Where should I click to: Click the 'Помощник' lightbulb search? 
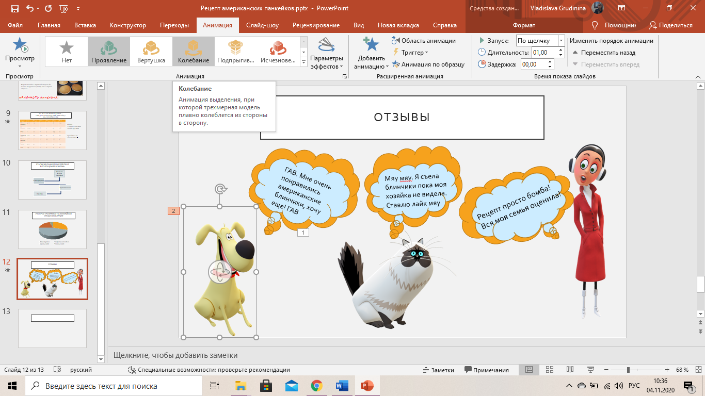[614, 25]
